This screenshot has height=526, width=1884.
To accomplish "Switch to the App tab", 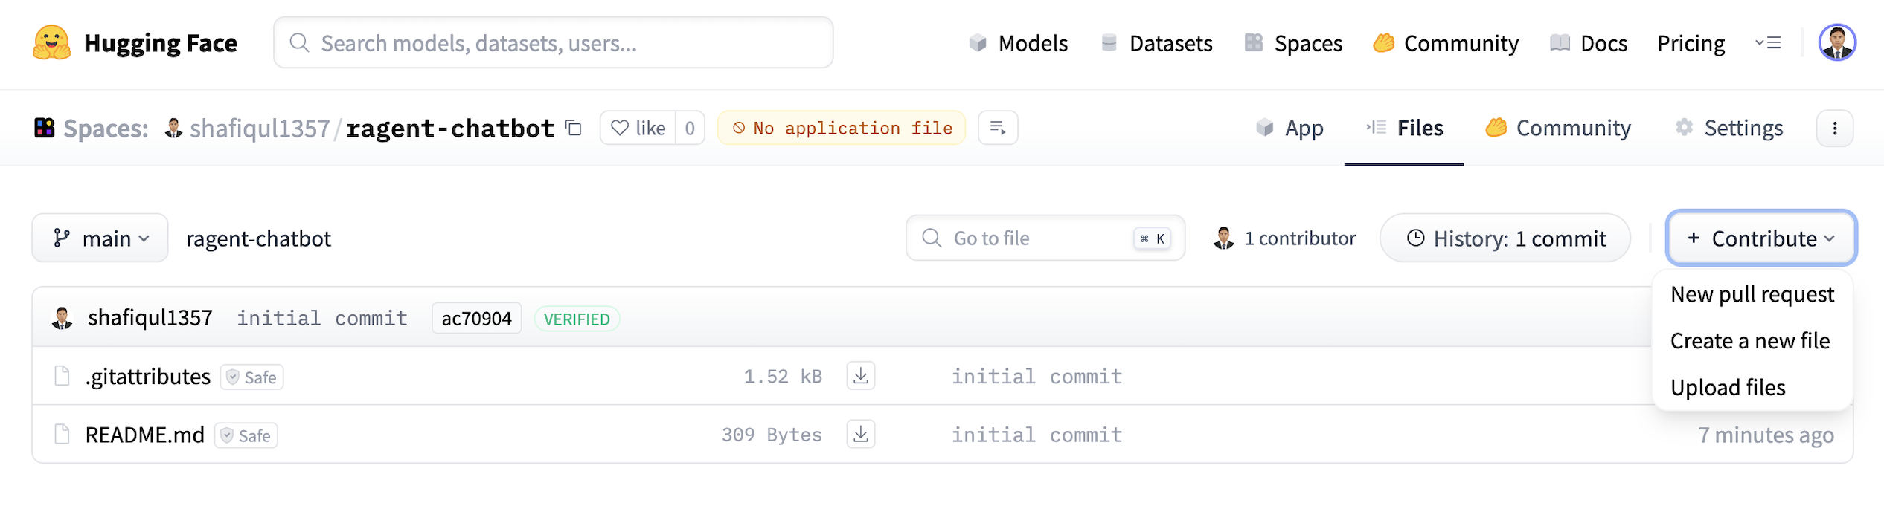I will point(1289,128).
